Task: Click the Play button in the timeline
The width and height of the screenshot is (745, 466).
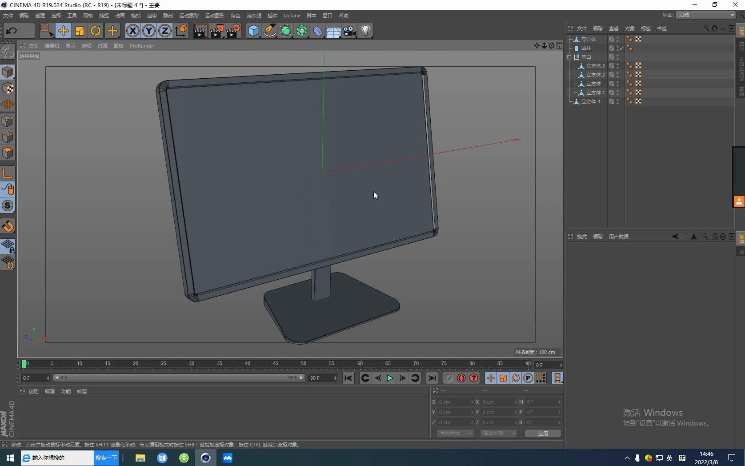Action: [x=390, y=378]
